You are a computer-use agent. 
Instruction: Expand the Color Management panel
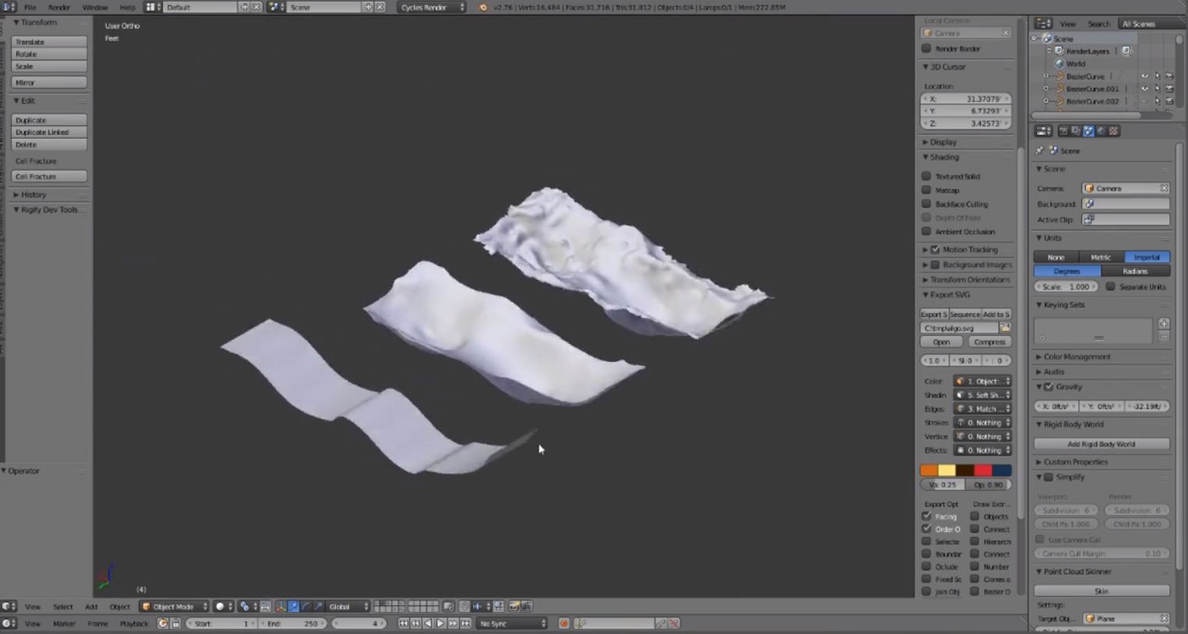(x=1077, y=357)
